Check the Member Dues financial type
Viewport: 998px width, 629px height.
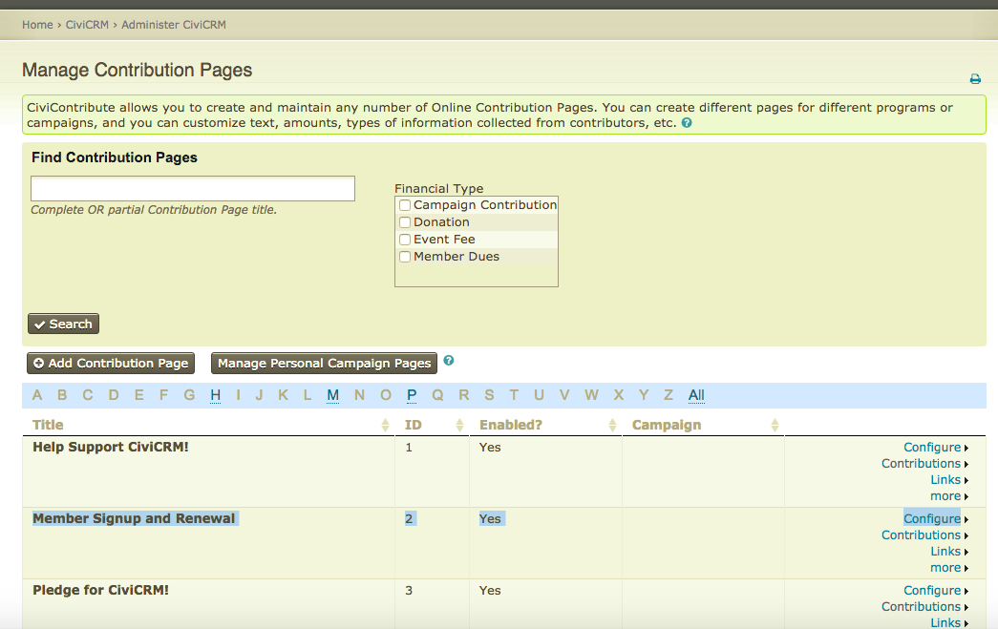click(x=405, y=257)
